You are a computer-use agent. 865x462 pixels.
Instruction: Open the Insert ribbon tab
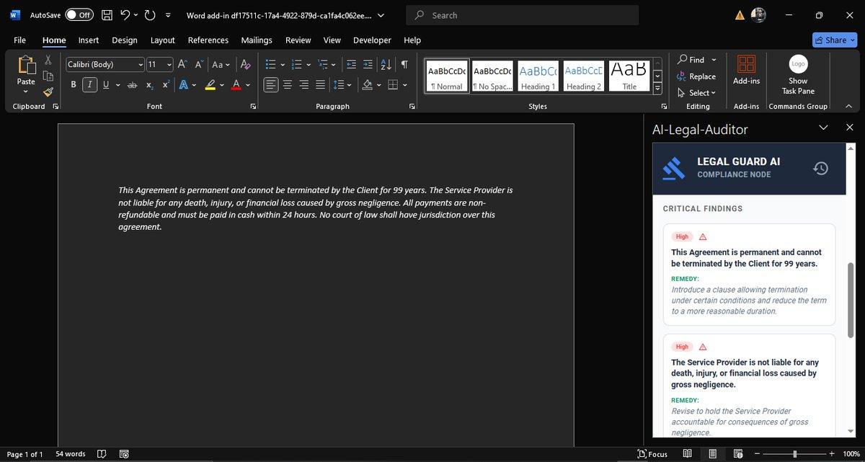[89, 40]
